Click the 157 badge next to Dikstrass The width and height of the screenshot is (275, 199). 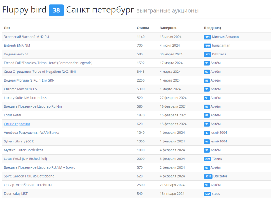point(207,54)
